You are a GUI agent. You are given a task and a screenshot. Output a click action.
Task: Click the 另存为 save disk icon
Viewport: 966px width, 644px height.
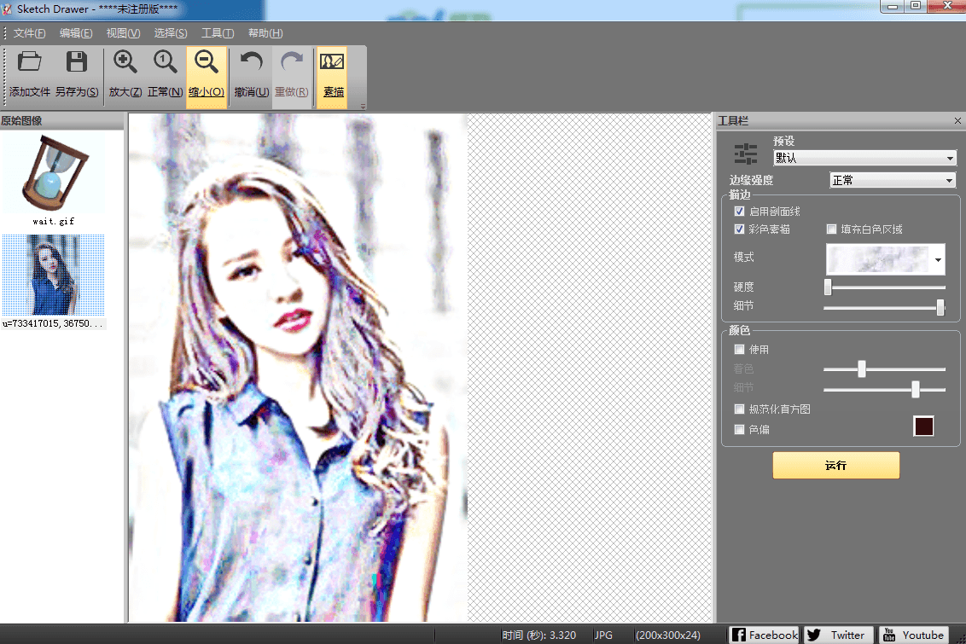[77, 62]
